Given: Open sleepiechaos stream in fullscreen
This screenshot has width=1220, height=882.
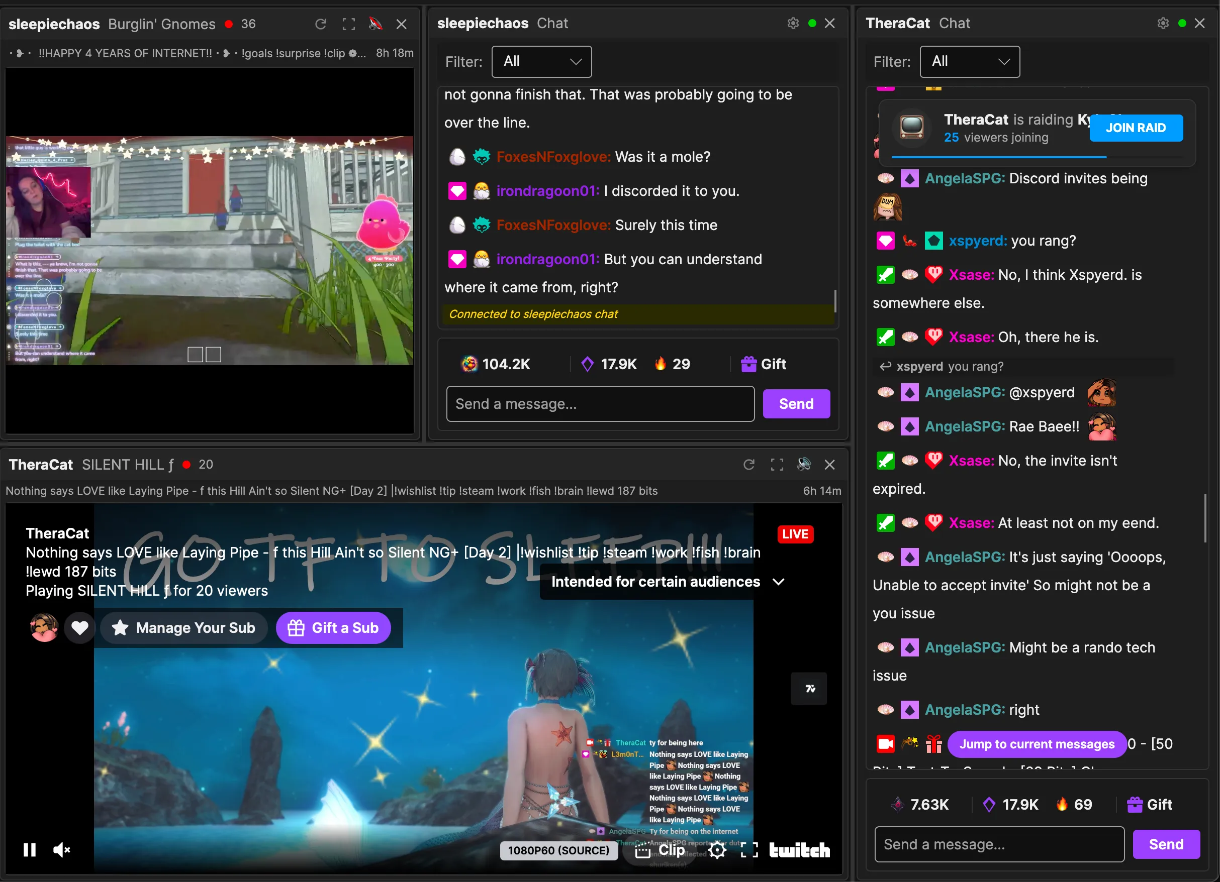Looking at the screenshot, I should (x=348, y=24).
